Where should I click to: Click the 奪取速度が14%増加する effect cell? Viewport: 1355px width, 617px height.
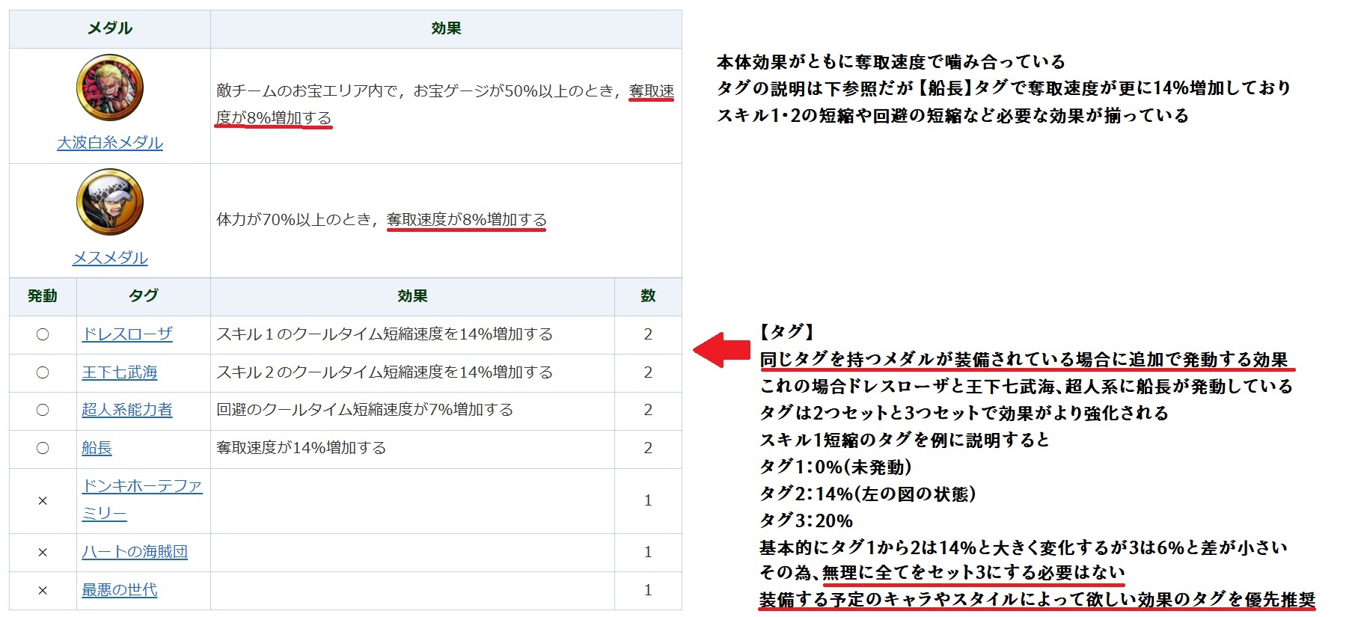[x=412, y=448]
